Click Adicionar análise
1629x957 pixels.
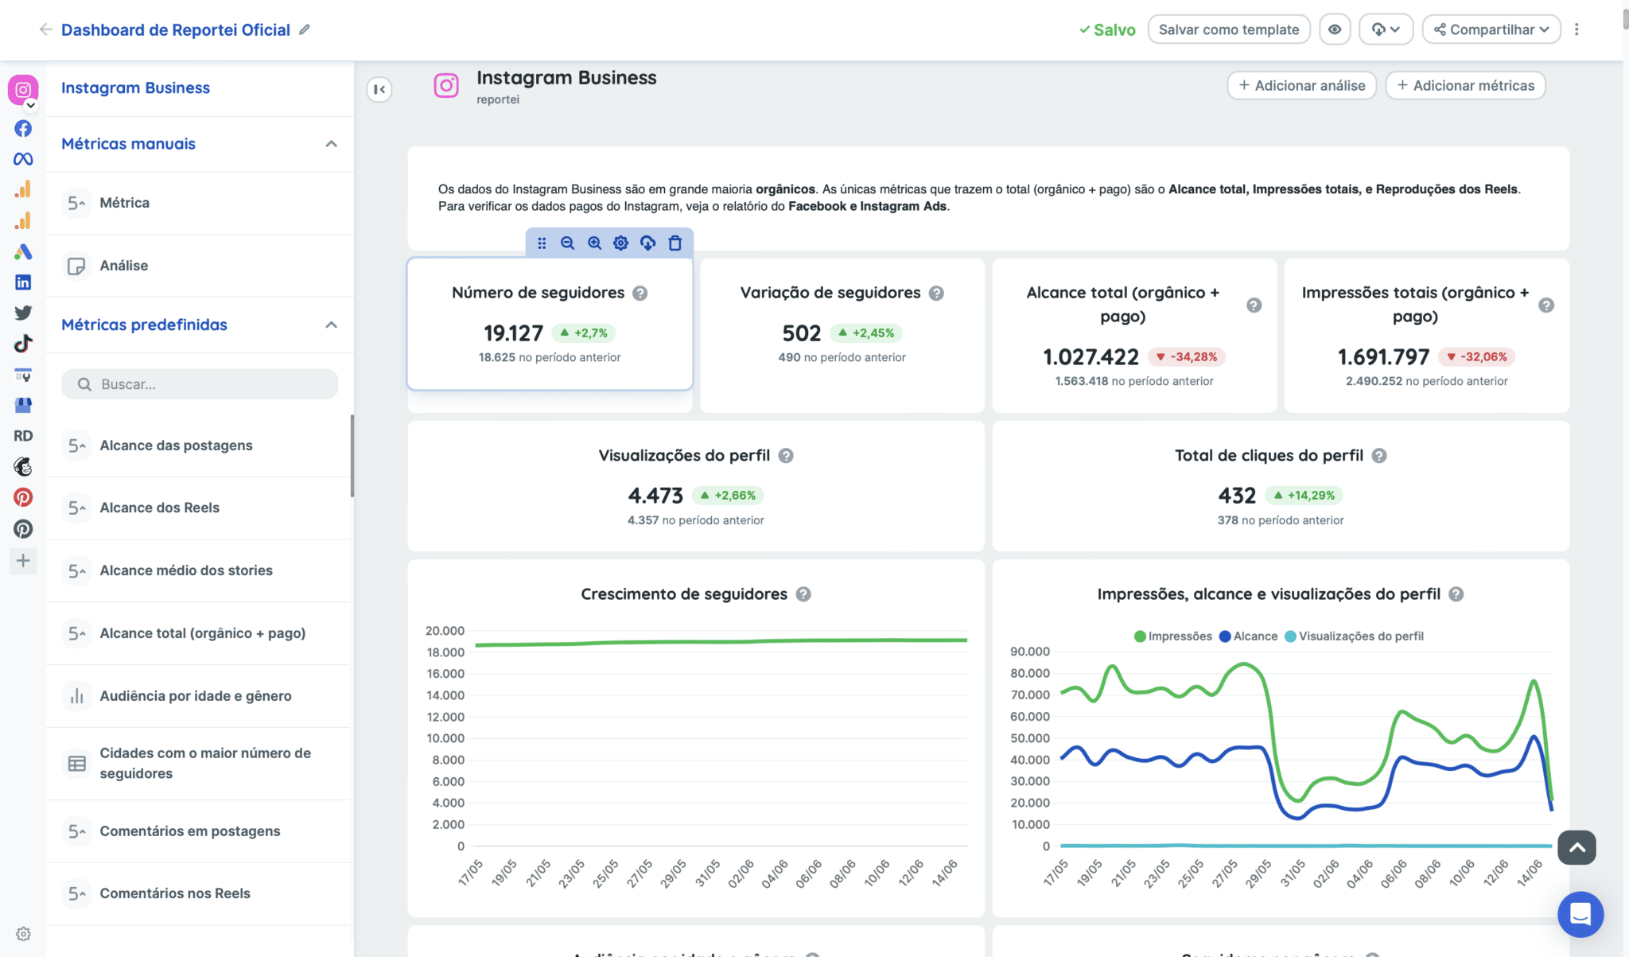[x=1301, y=85]
